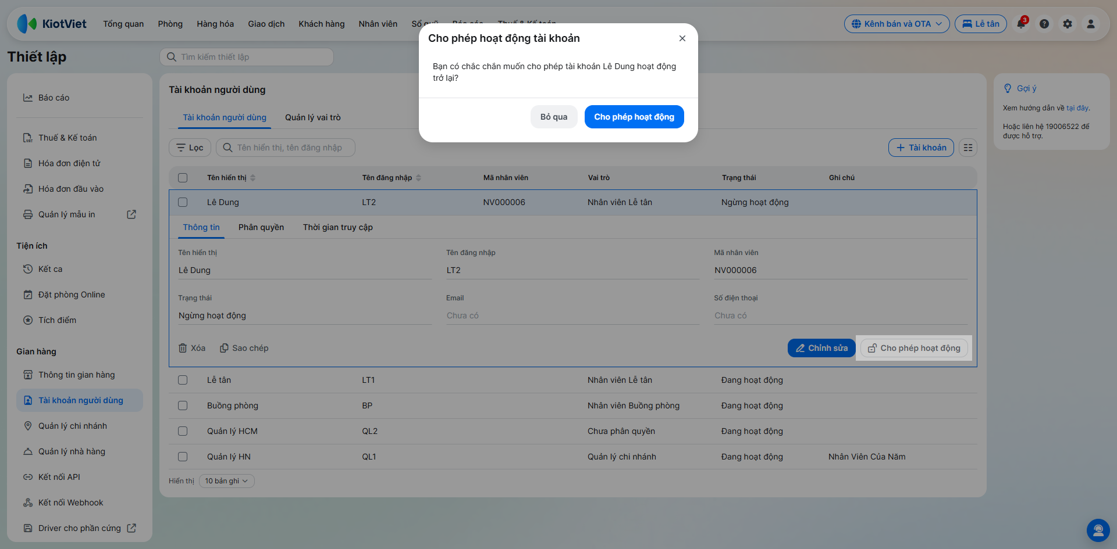
Task: Toggle the select-all checkbox in table header
Action: pos(183,178)
